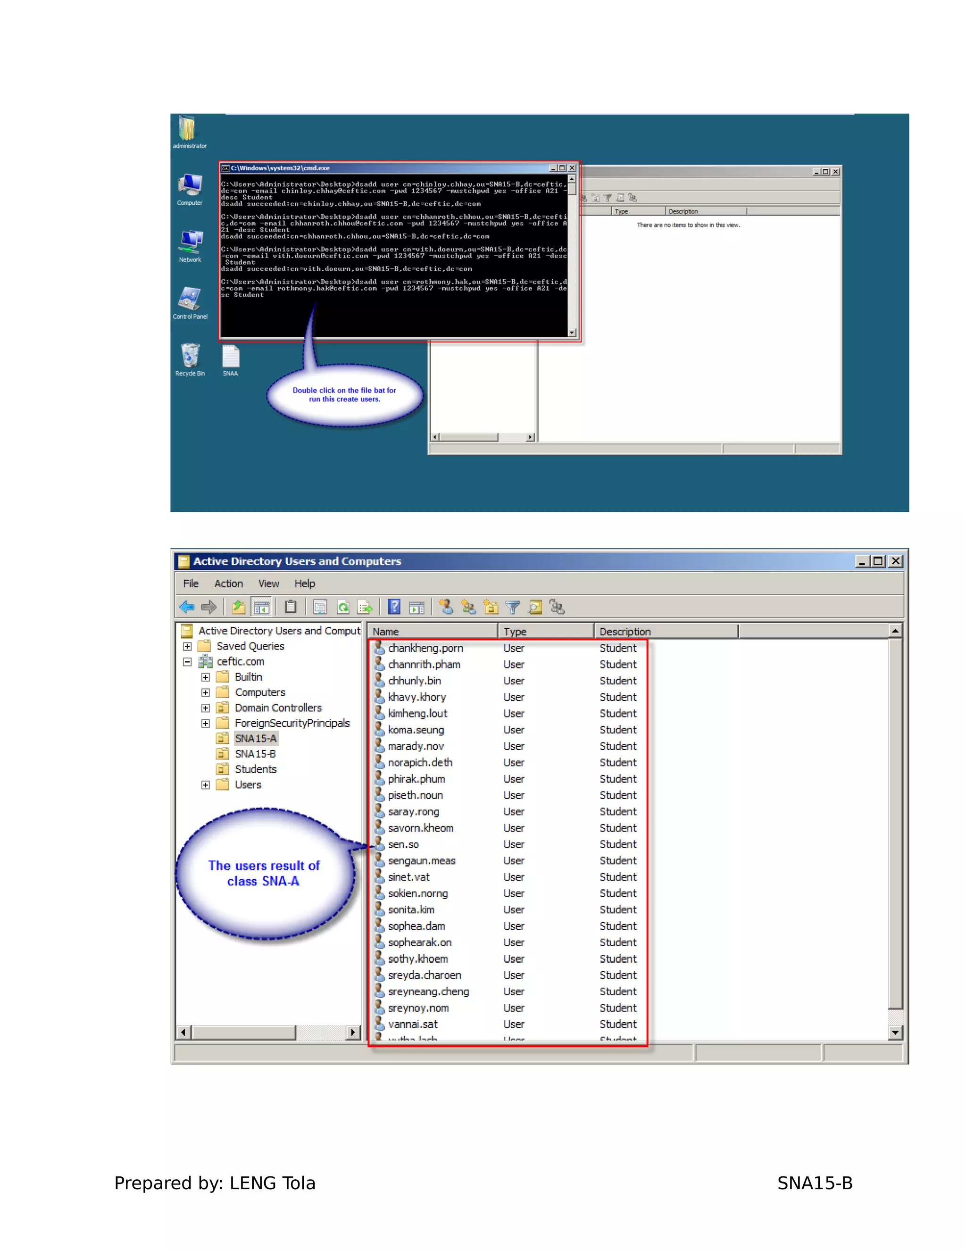Screen dimensions: 966x1250
Task: Collapse the ceftic.com domain node
Action: click(x=187, y=662)
